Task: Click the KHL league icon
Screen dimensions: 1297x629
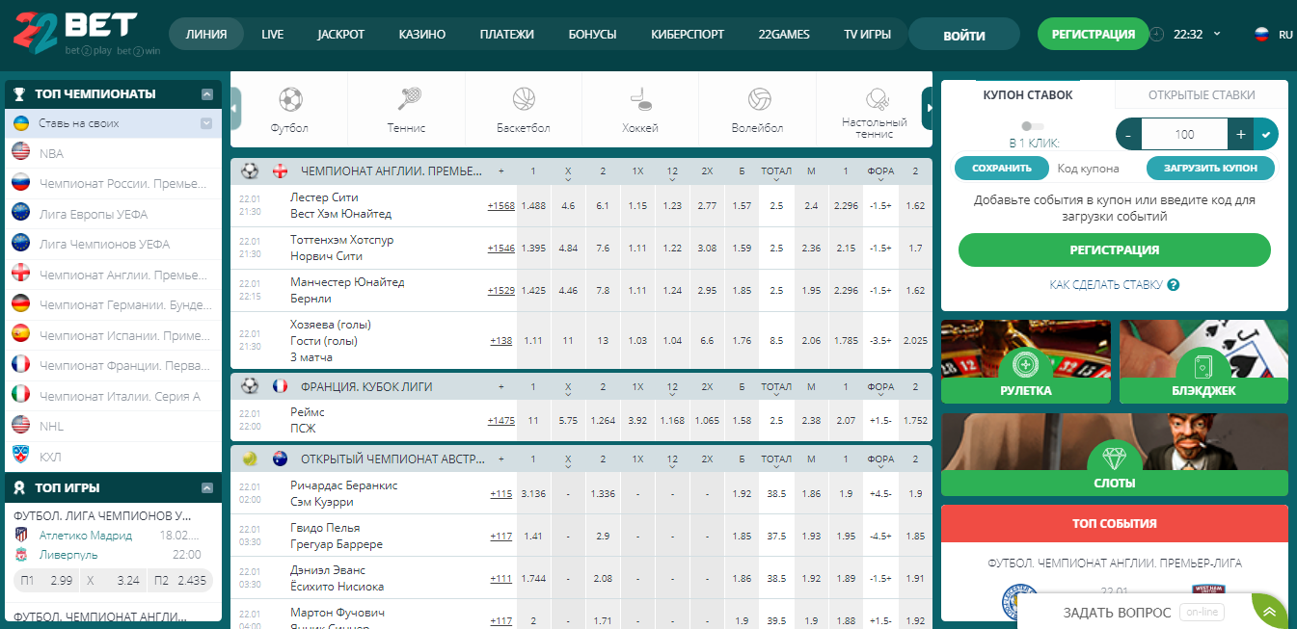Action: pyautogui.click(x=21, y=456)
